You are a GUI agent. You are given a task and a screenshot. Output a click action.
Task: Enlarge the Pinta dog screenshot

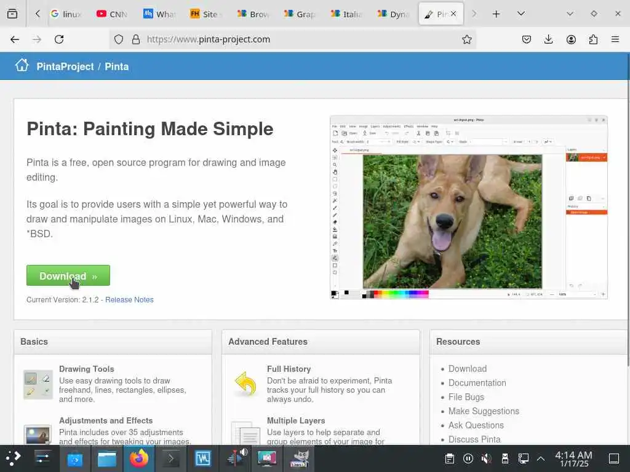[468, 207]
